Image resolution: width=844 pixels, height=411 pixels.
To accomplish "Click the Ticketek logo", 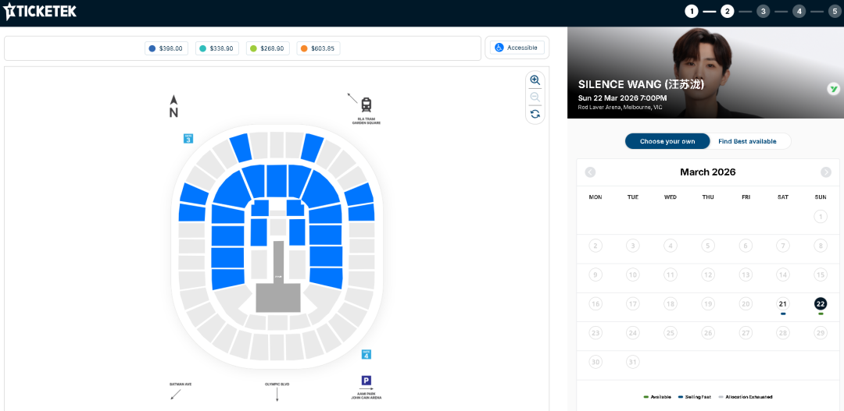I will [40, 11].
